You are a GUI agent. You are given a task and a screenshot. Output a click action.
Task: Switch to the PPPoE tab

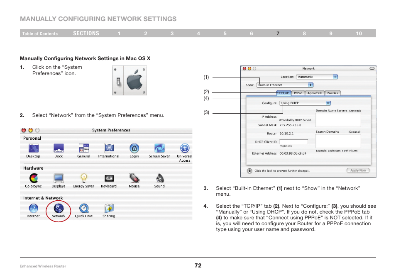tap(298, 93)
